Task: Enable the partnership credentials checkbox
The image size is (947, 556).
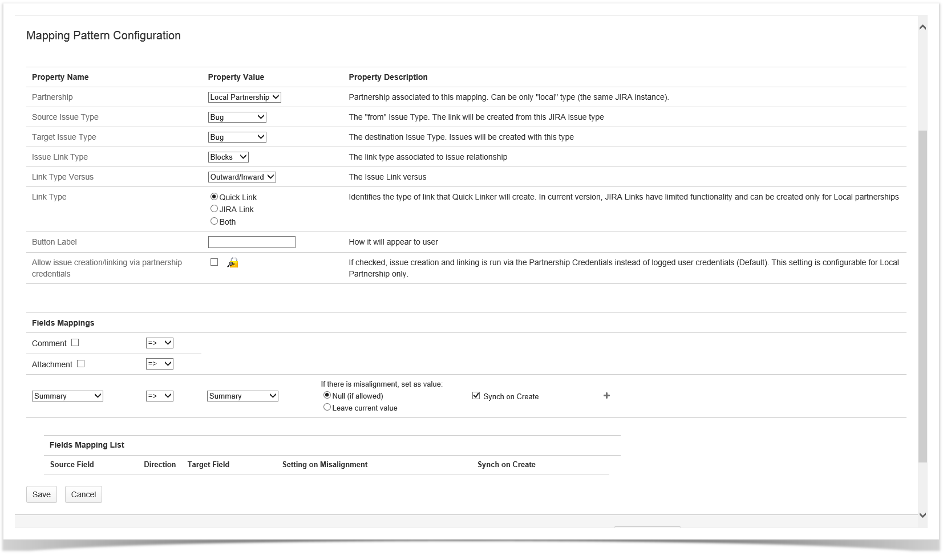Action: 214,262
